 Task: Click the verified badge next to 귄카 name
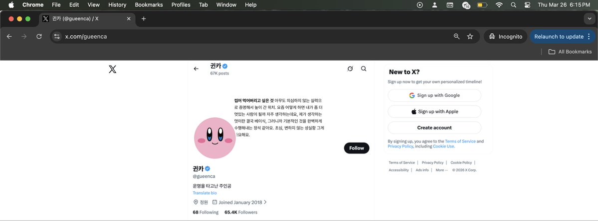(207, 168)
